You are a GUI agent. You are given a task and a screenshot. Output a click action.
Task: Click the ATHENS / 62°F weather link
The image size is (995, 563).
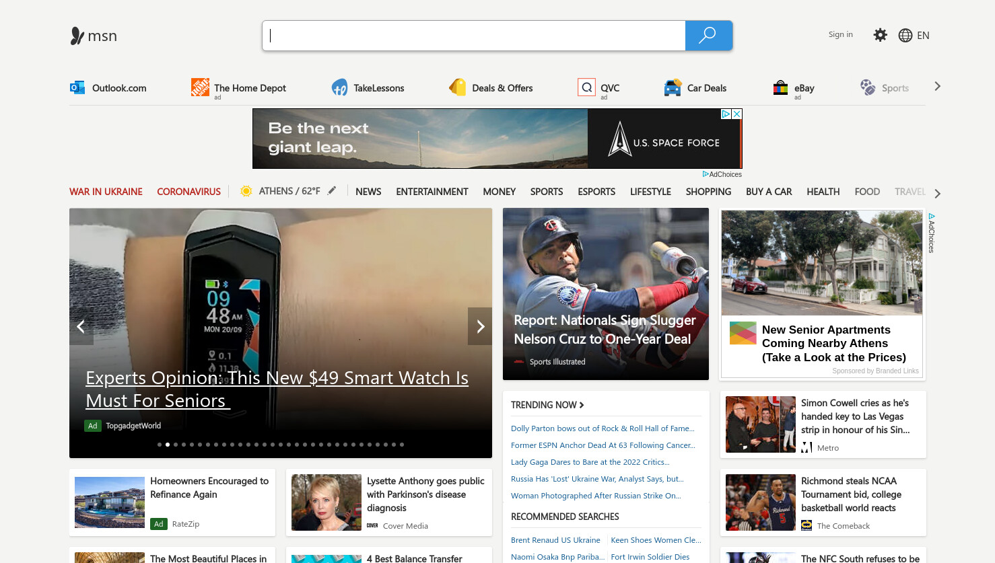289,191
